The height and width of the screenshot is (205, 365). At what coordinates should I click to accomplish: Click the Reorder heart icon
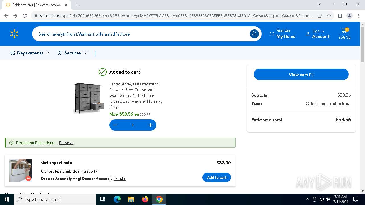[272, 34]
